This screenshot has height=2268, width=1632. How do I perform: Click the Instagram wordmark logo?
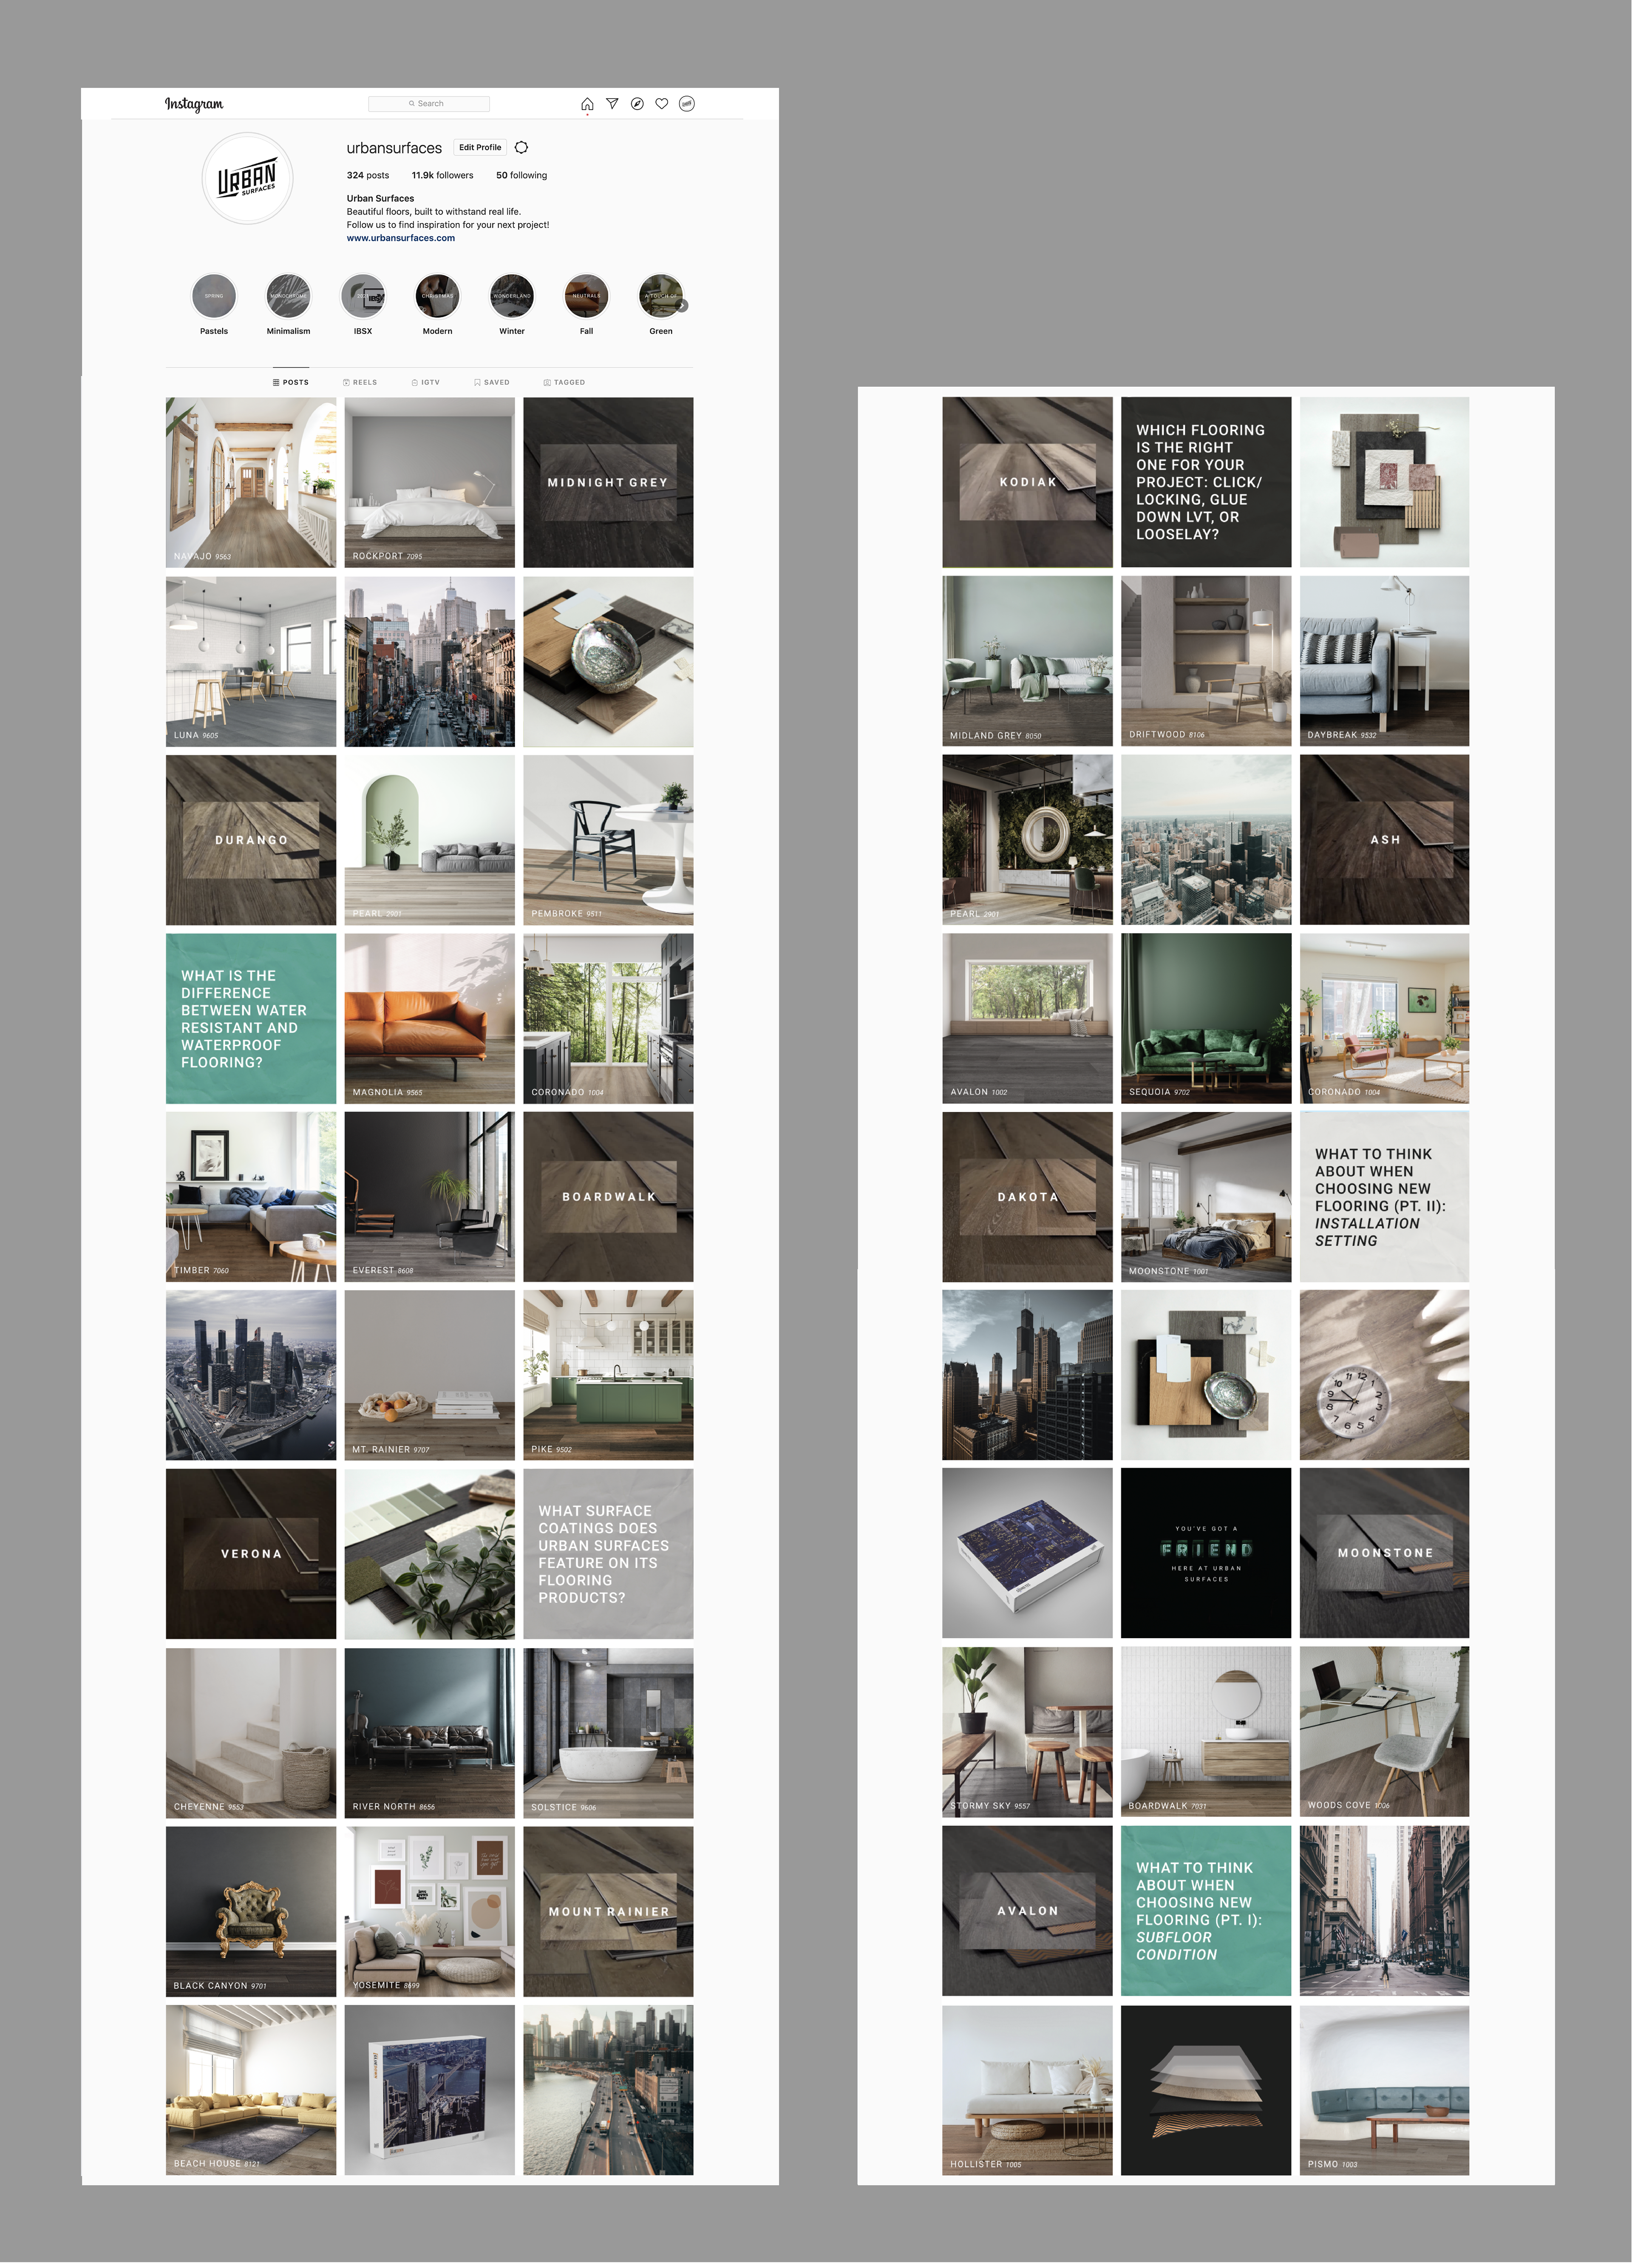[x=194, y=104]
